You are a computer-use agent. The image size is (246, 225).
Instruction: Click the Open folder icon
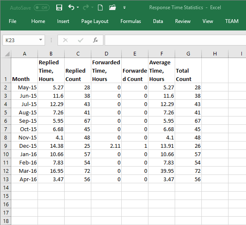pyautogui.click(x=113, y=8)
